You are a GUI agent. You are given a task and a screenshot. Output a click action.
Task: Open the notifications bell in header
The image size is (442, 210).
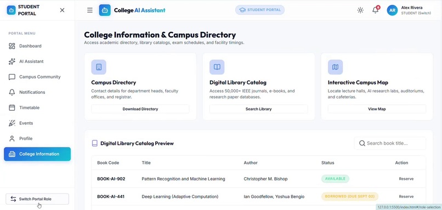click(375, 10)
